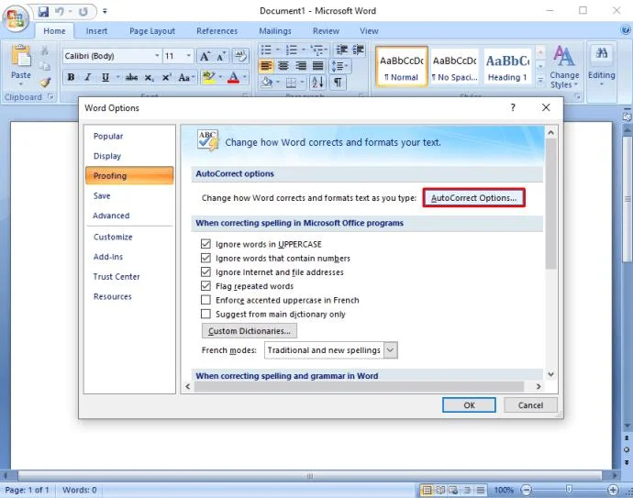This screenshot has height=498, width=633.
Task: Uncheck Ignore words in UPPERCASE
Action: click(205, 244)
